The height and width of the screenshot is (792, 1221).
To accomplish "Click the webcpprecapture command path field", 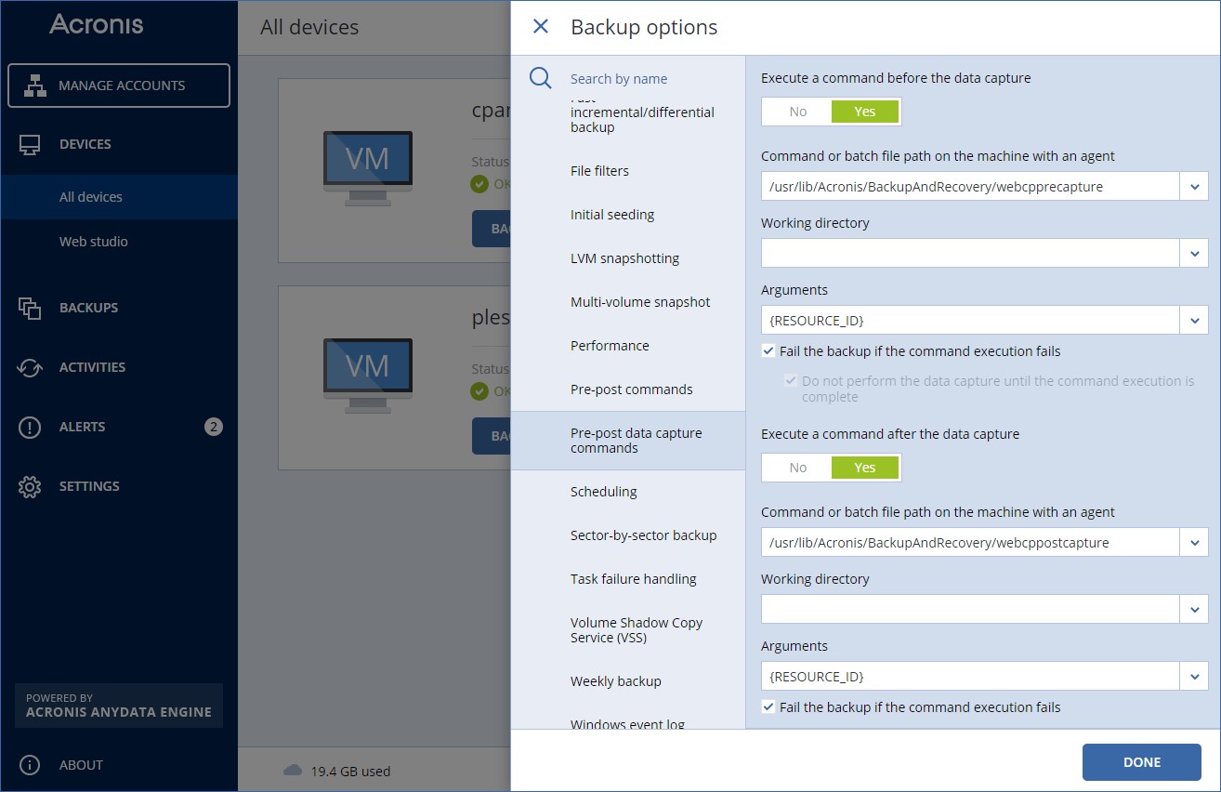I will click(971, 187).
